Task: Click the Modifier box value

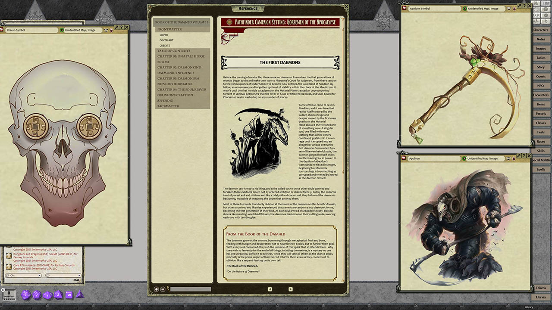Action: (9, 293)
